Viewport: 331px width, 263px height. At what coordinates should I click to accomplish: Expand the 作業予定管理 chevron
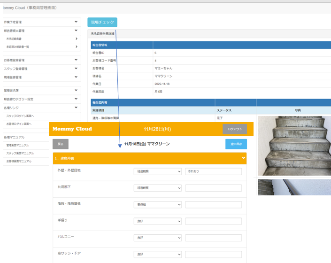click(x=76, y=22)
